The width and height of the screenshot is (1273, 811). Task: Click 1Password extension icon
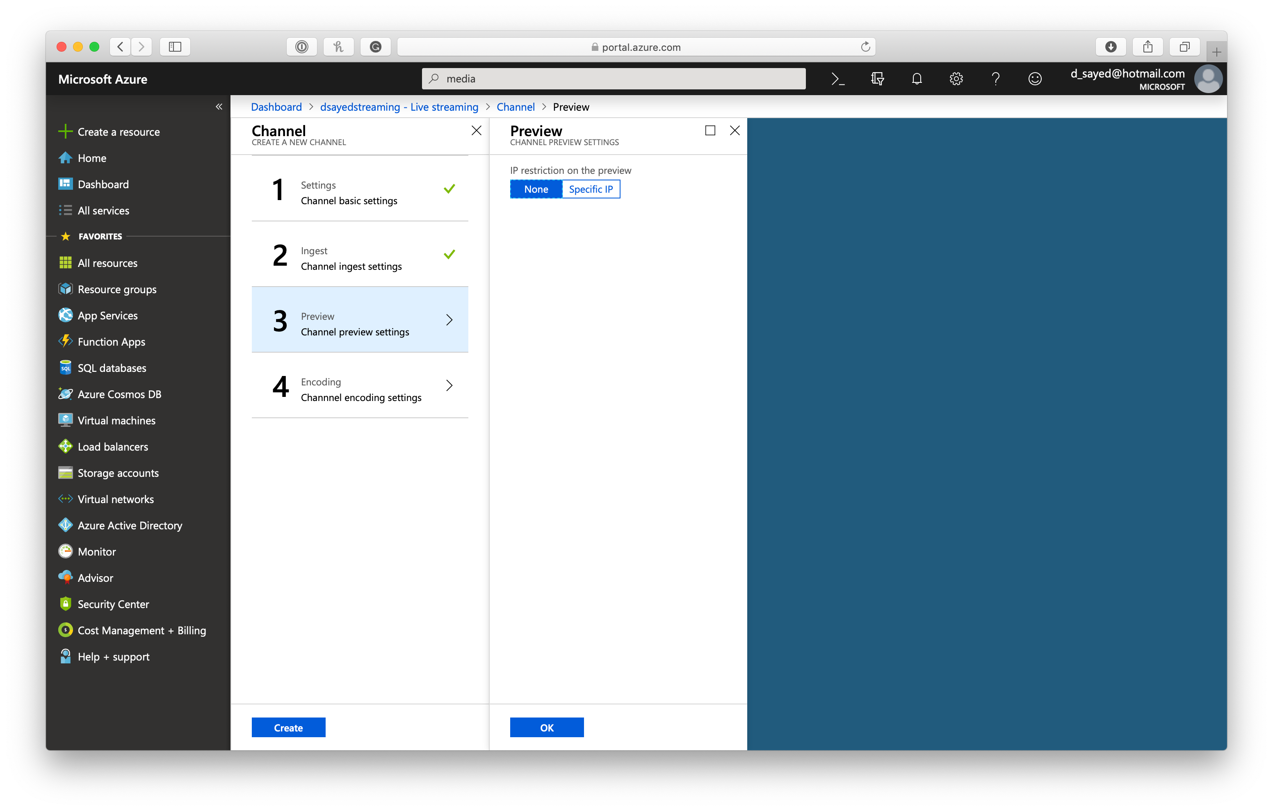click(x=302, y=47)
